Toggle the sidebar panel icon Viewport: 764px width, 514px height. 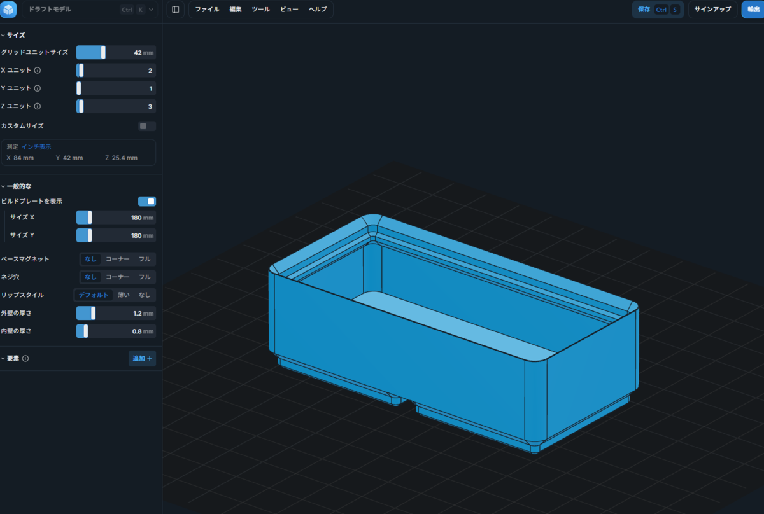tap(176, 10)
